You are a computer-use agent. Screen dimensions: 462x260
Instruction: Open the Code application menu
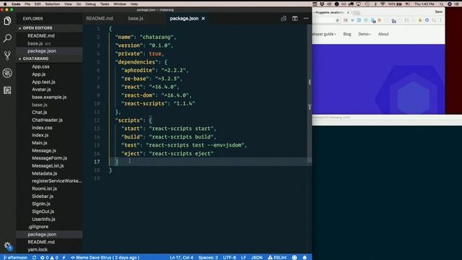coord(16,4)
